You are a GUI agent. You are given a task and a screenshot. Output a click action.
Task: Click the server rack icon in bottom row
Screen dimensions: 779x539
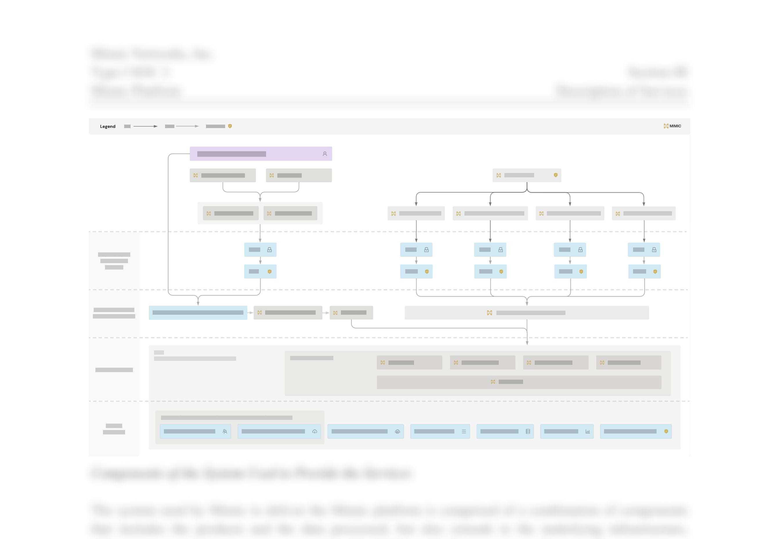click(x=528, y=431)
